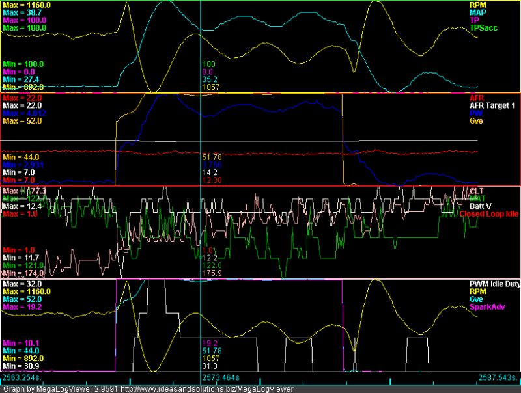Click the RPM legend in bottom graph
The height and width of the screenshot is (393, 521).
coord(477,291)
